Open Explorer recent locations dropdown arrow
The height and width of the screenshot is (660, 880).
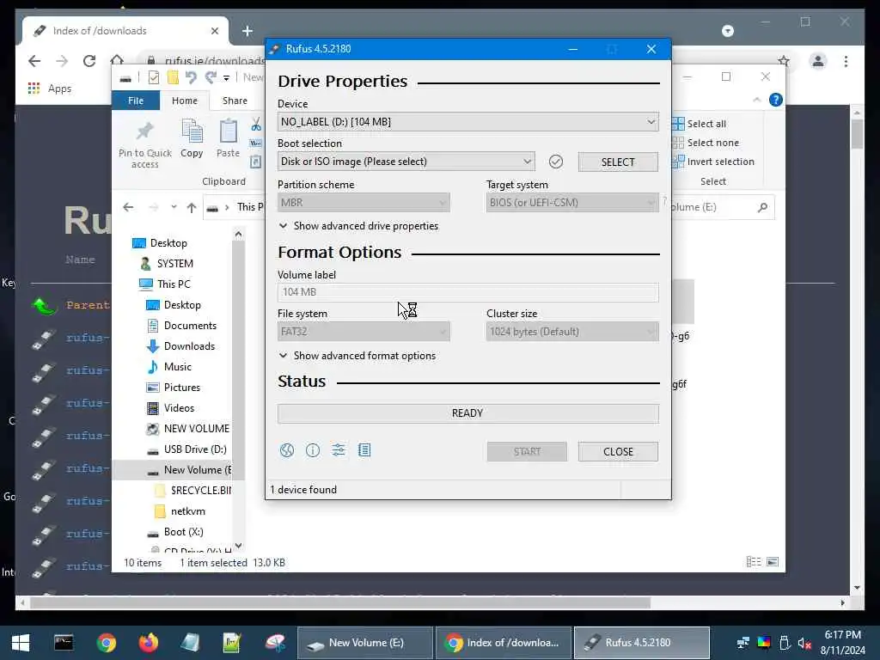(174, 207)
